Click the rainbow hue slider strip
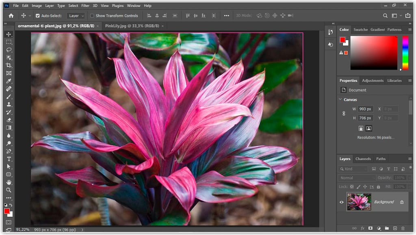 click(x=405, y=53)
